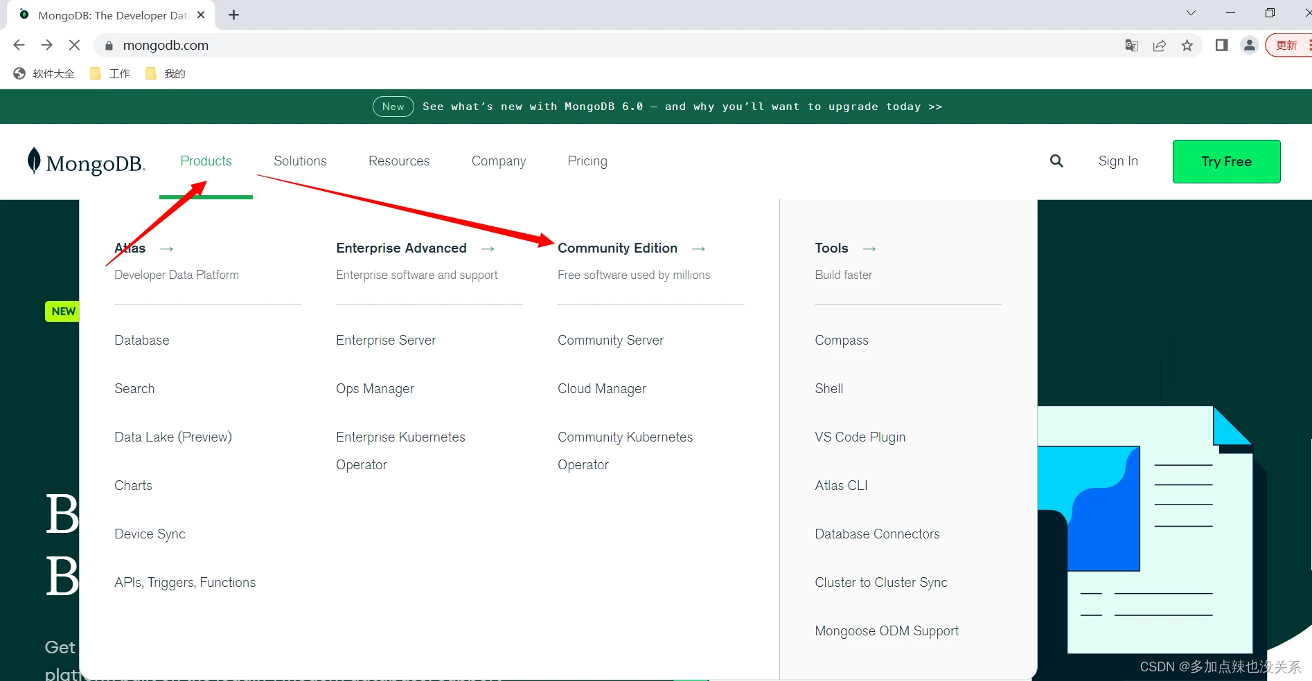1312x681 pixels.
Task: Click the Try Free button
Action: (x=1226, y=161)
